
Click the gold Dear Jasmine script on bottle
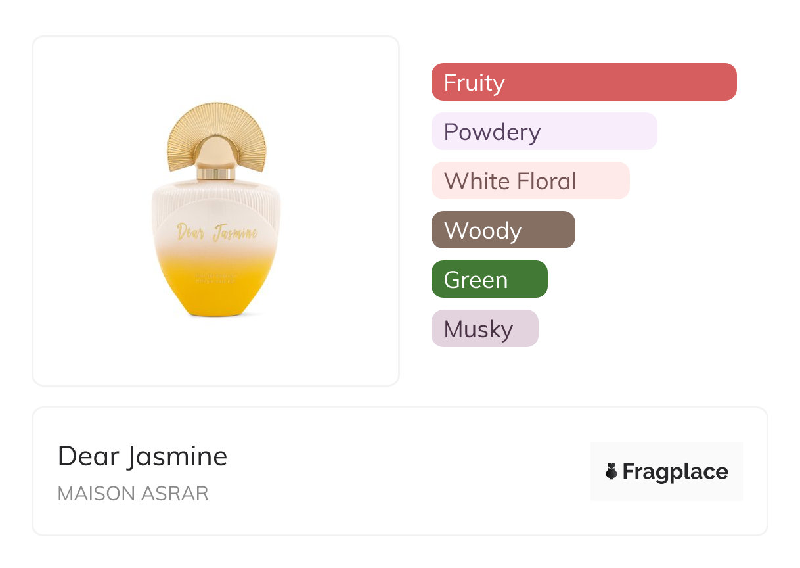pos(217,232)
